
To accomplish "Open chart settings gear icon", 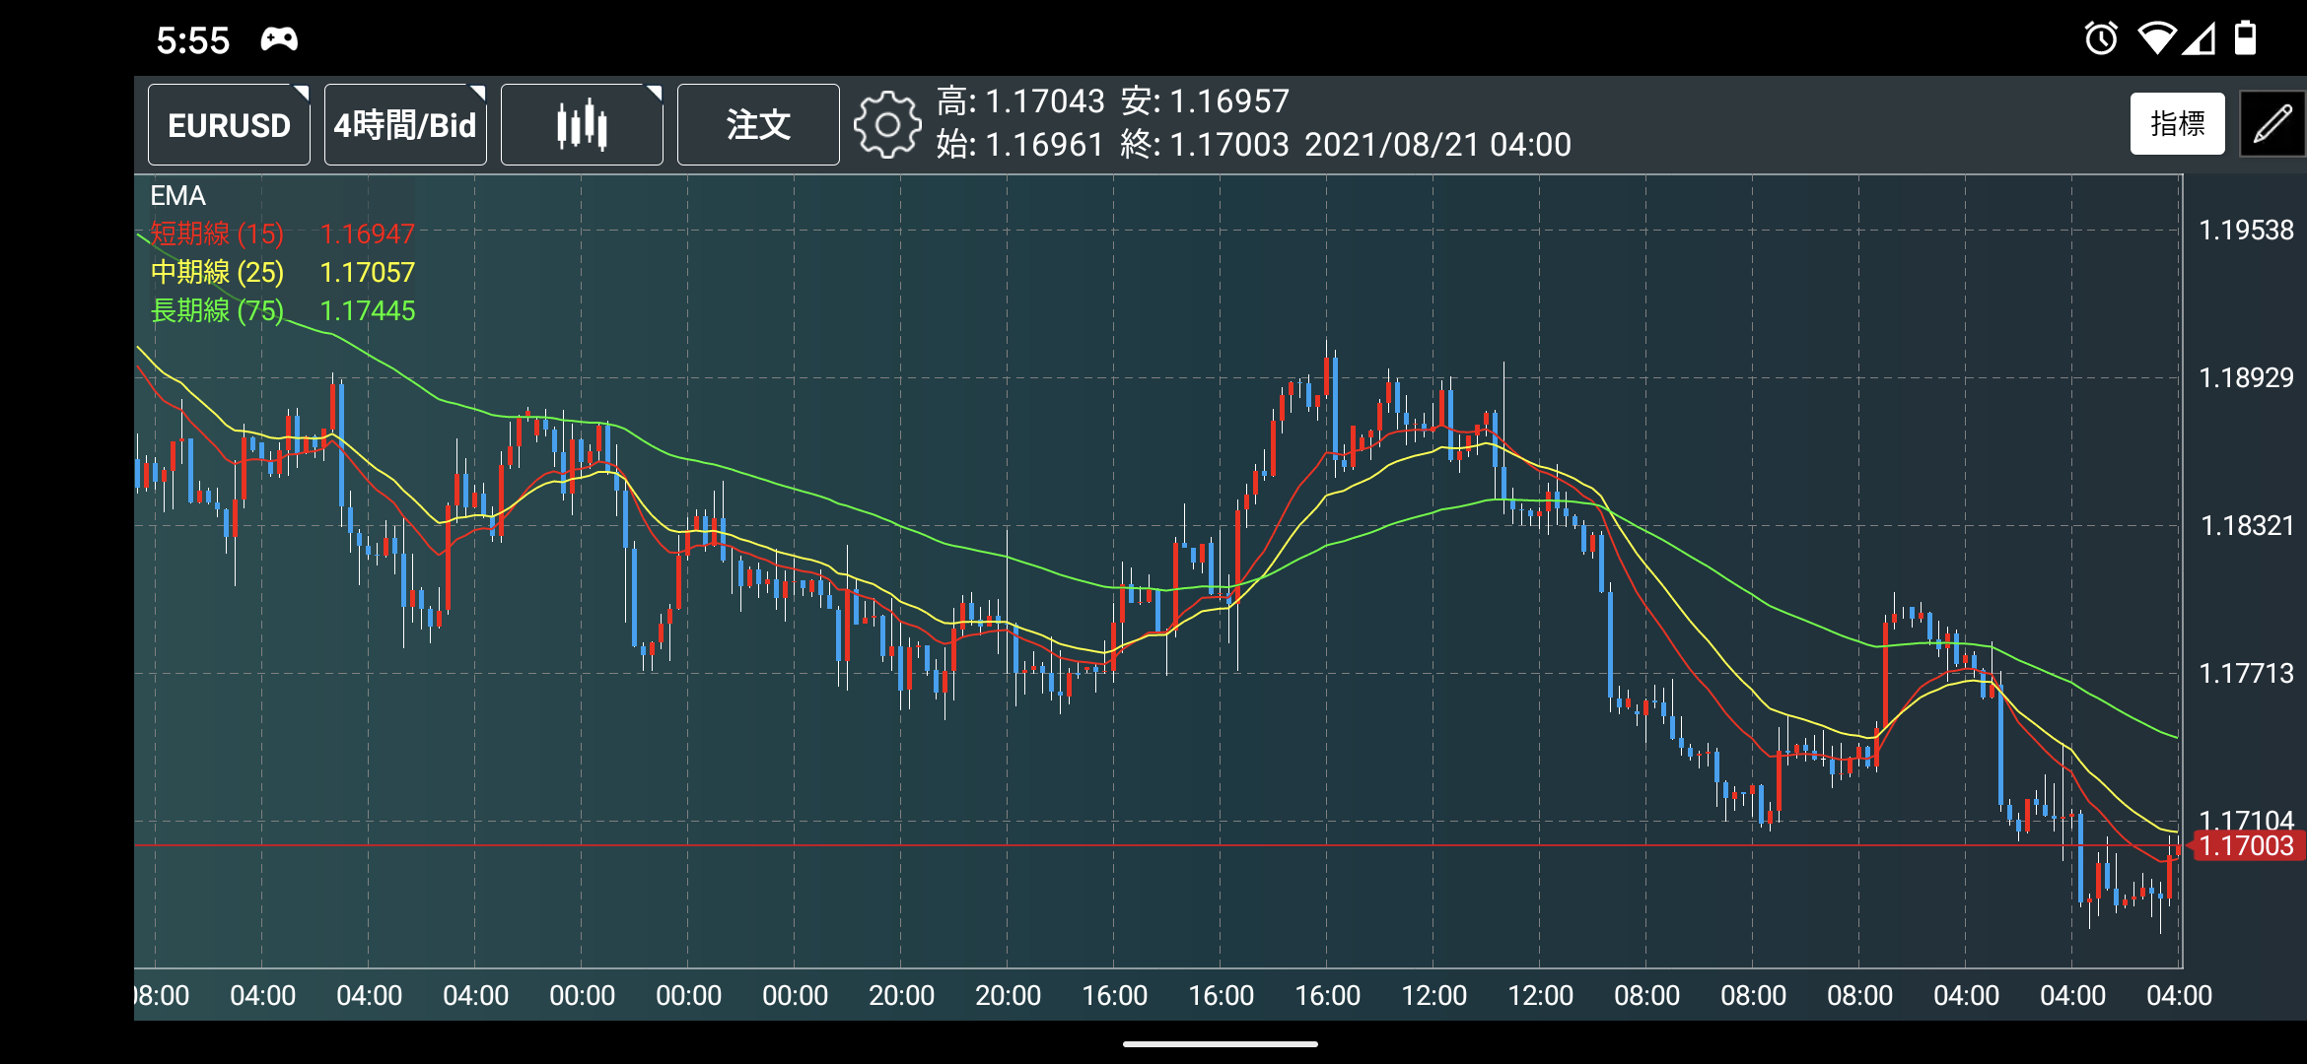I will coord(887,125).
